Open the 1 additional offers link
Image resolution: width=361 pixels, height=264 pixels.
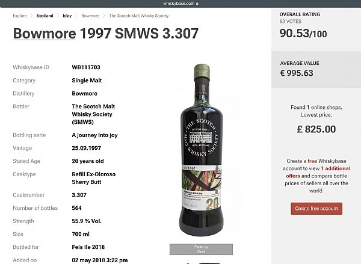[318, 172]
